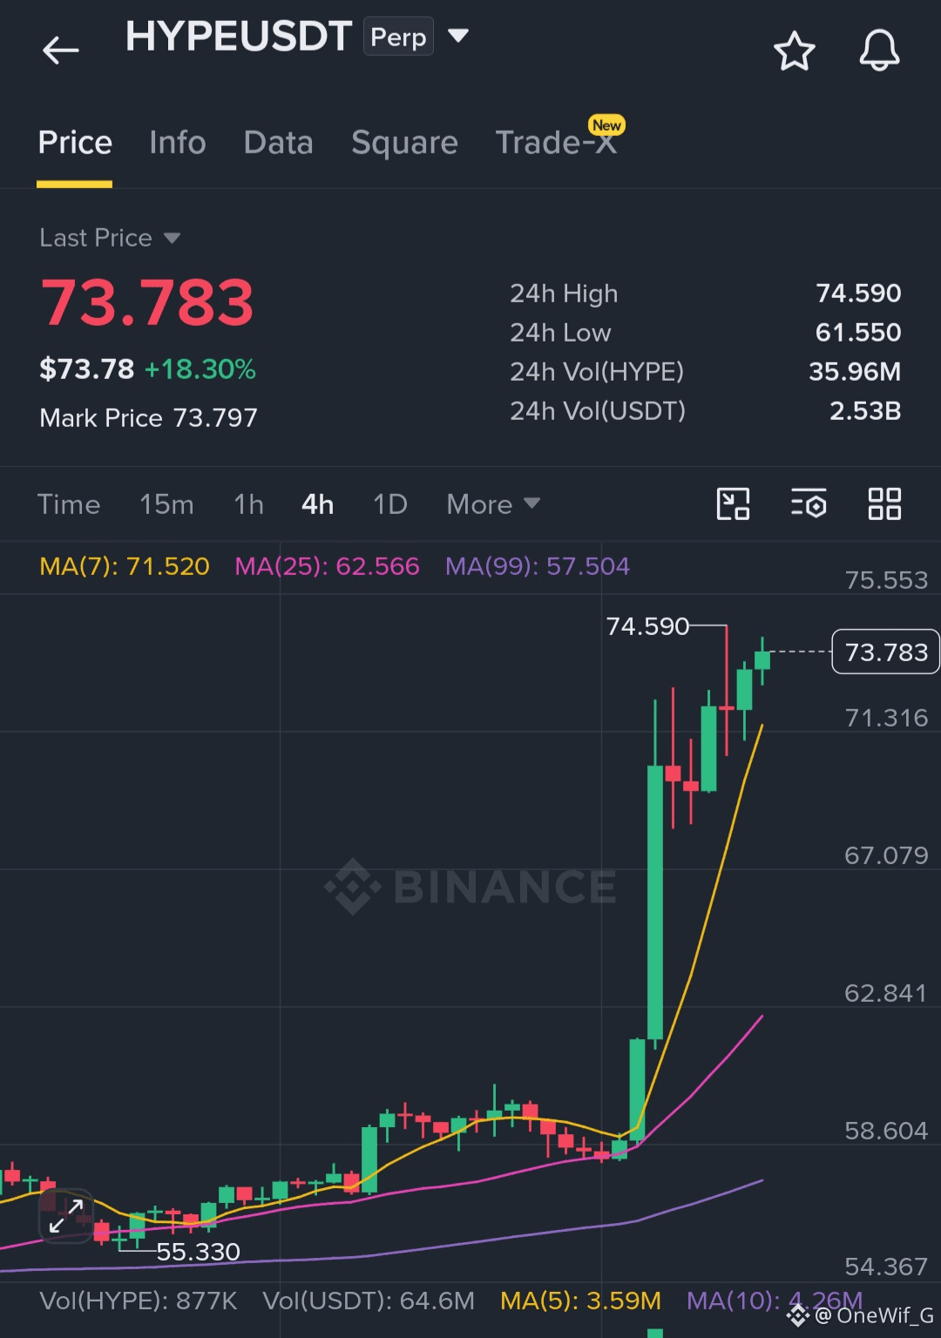The image size is (941, 1338).
Task: Switch to the Price tab
Action: coord(75,143)
